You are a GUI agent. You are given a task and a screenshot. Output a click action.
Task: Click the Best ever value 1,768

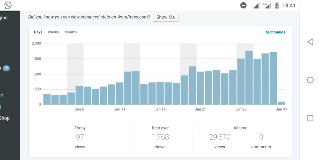tap(160, 137)
